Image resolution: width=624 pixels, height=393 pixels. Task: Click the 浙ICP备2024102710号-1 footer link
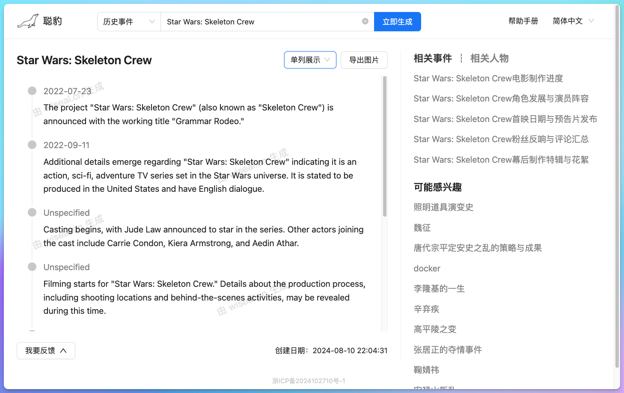[x=309, y=381]
